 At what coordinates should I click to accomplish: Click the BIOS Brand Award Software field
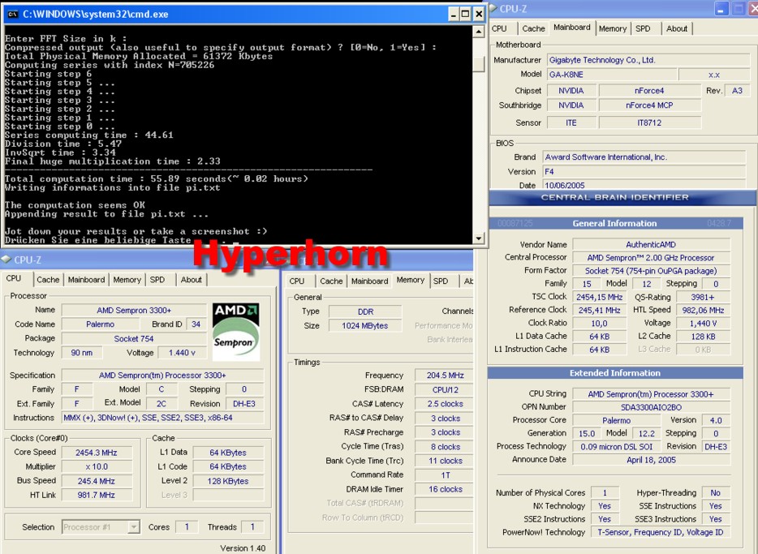pyautogui.click(x=644, y=157)
